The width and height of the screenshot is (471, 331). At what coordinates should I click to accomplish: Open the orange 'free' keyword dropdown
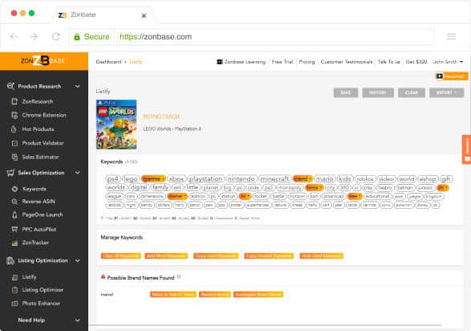(x=355, y=196)
